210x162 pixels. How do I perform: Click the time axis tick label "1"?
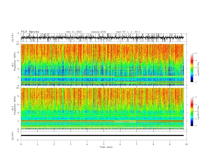[37, 144]
